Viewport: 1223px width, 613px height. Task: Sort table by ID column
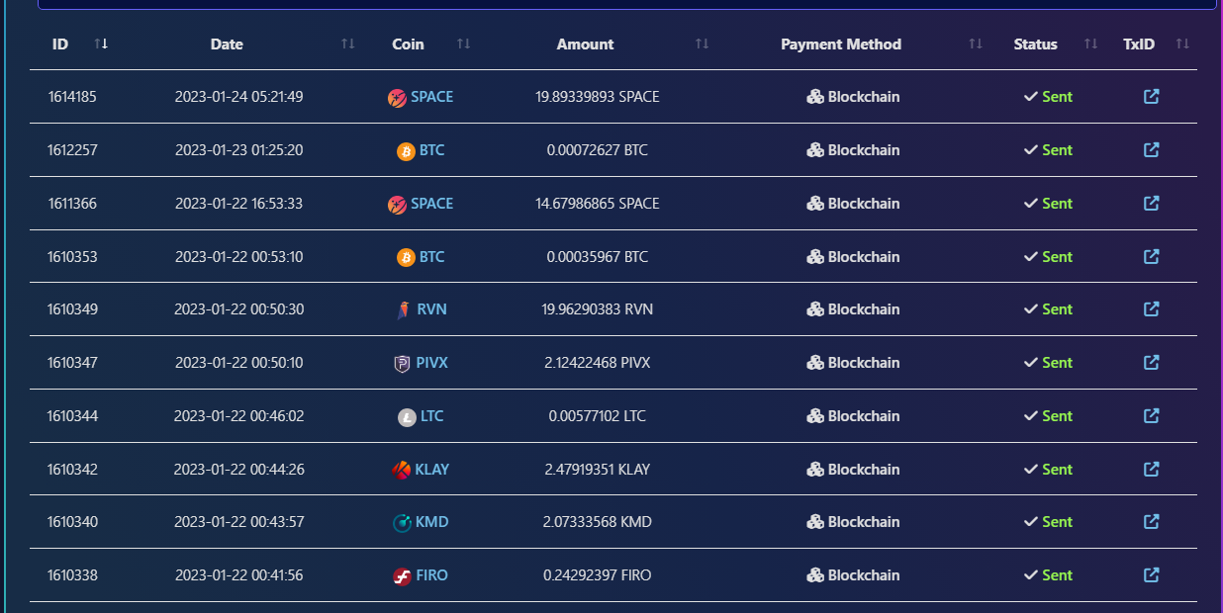[x=101, y=44]
